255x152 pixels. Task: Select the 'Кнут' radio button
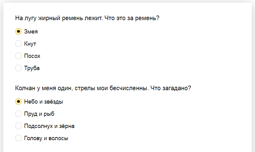(x=18, y=44)
